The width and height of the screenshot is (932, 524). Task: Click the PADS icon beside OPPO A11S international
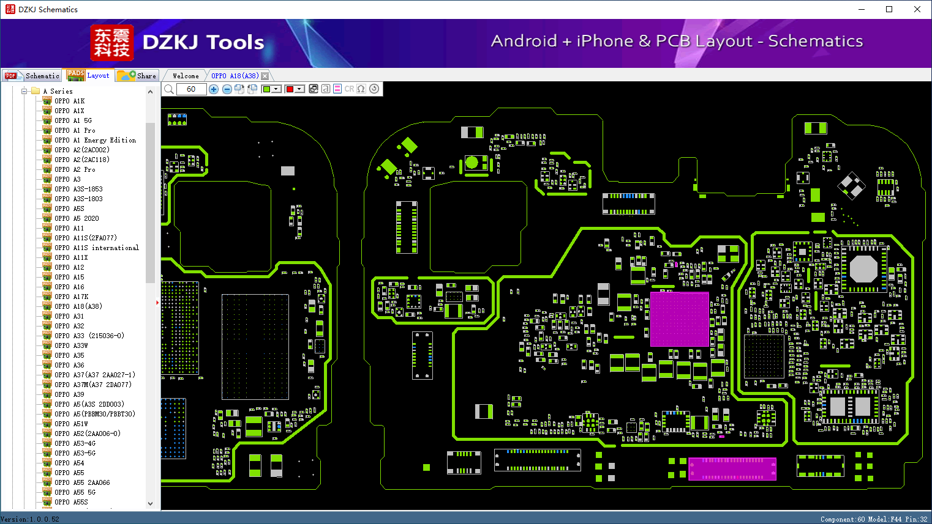click(47, 248)
